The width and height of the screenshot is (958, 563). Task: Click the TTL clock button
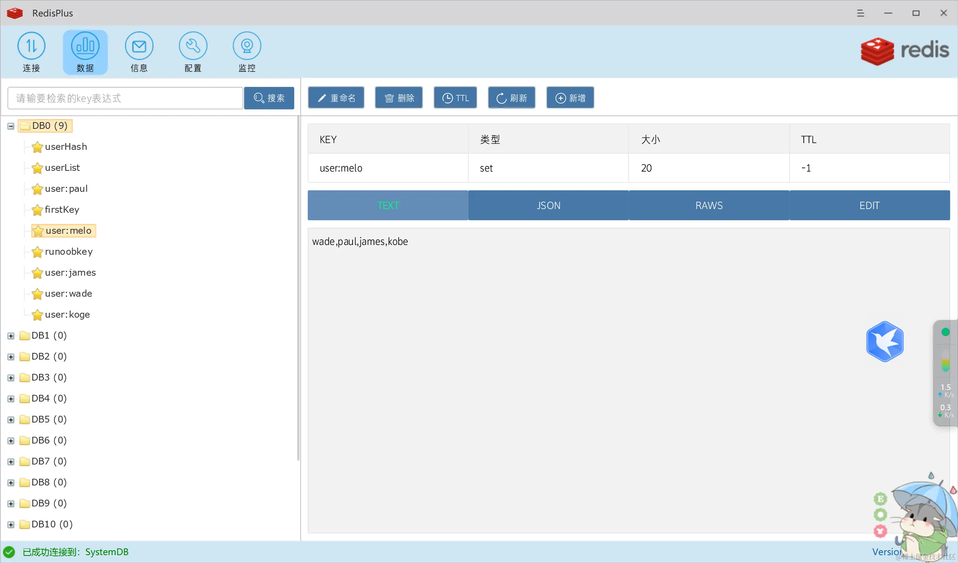pyautogui.click(x=456, y=98)
